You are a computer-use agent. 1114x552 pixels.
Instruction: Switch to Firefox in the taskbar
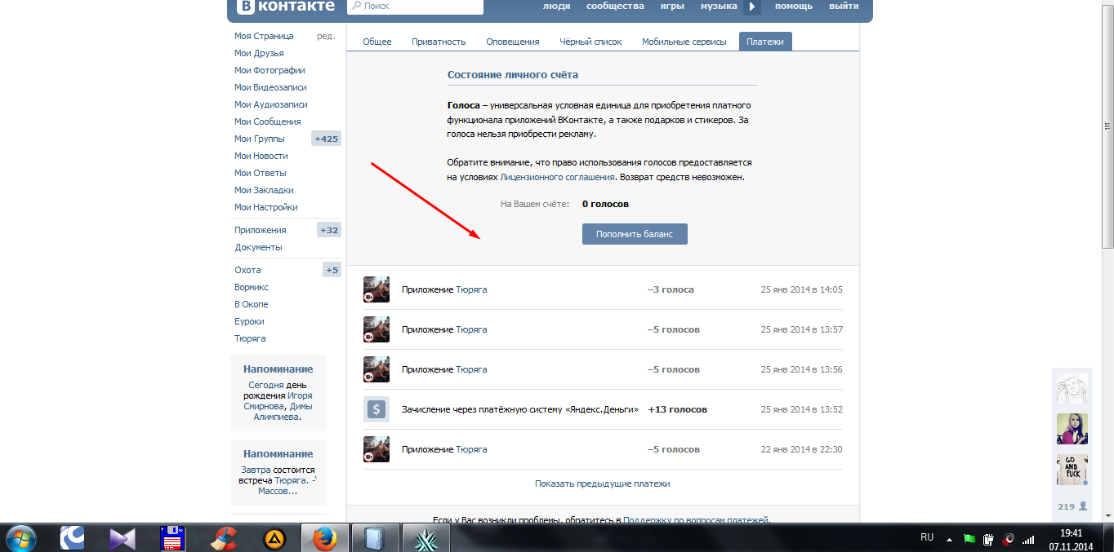click(325, 538)
